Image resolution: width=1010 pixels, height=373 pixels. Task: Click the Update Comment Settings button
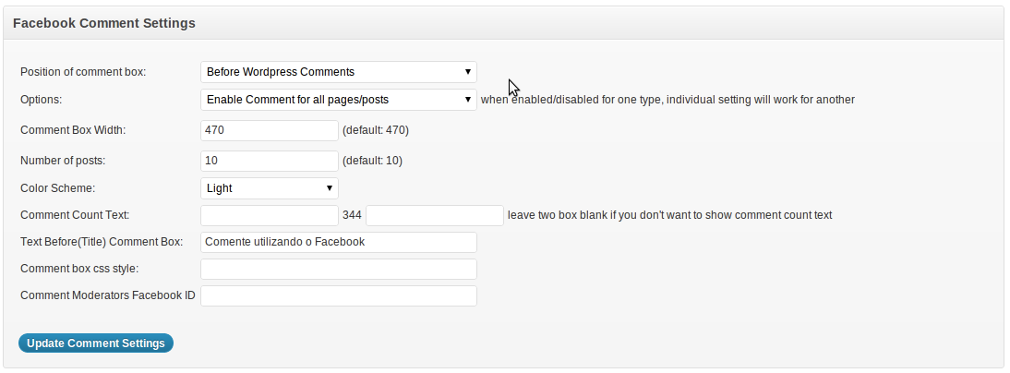96,343
